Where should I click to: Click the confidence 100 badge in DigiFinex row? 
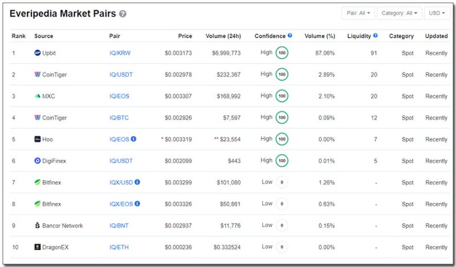point(282,160)
